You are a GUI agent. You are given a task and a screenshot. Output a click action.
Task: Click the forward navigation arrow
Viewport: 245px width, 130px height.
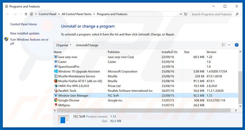click(15, 14)
